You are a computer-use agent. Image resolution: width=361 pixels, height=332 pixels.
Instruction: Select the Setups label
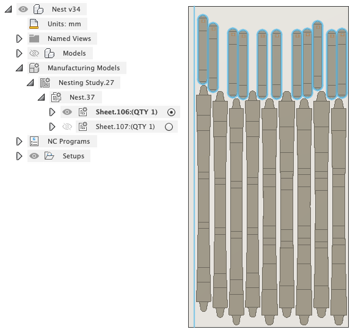click(x=73, y=156)
